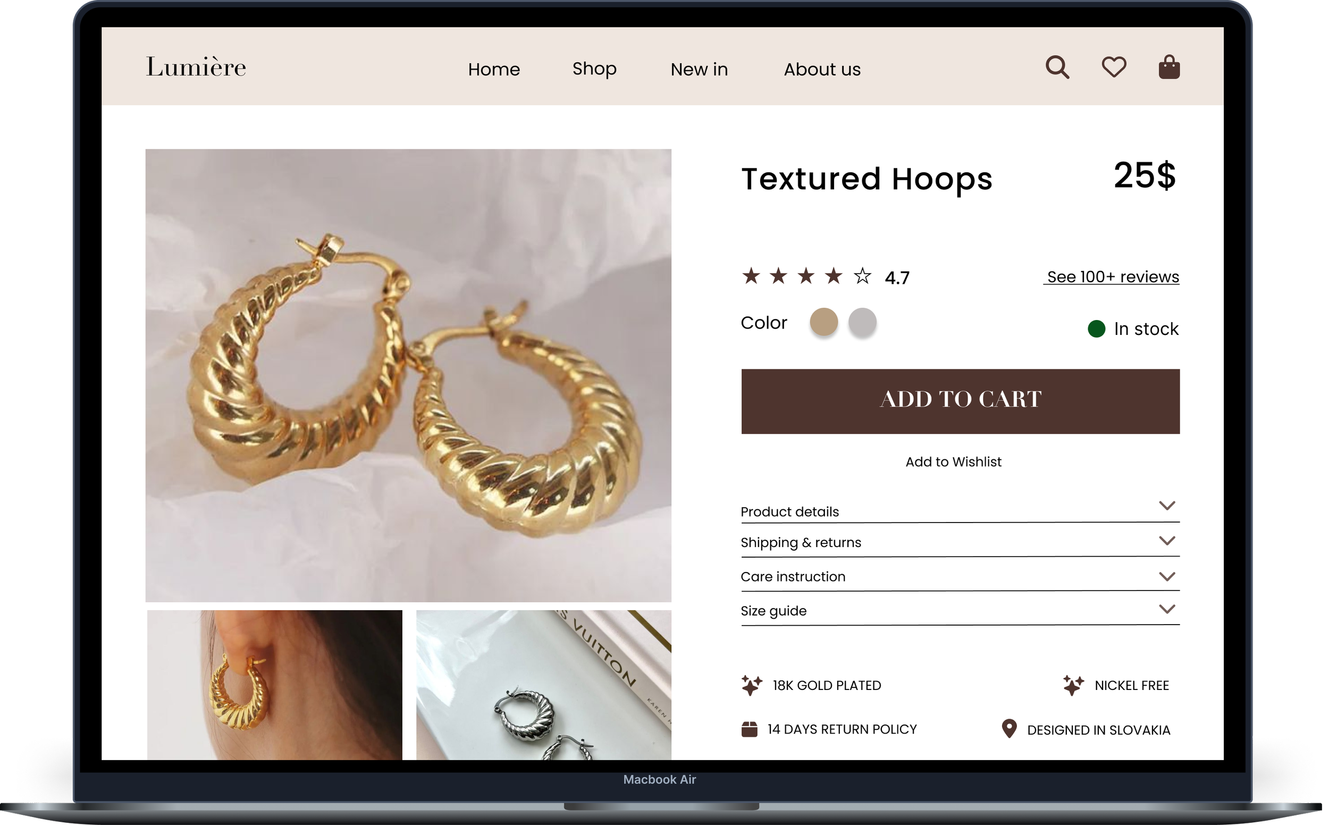This screenshot has width=1329, height=825.
Task: Open the search magnifier icon
Action: [x=1057, y=68]
